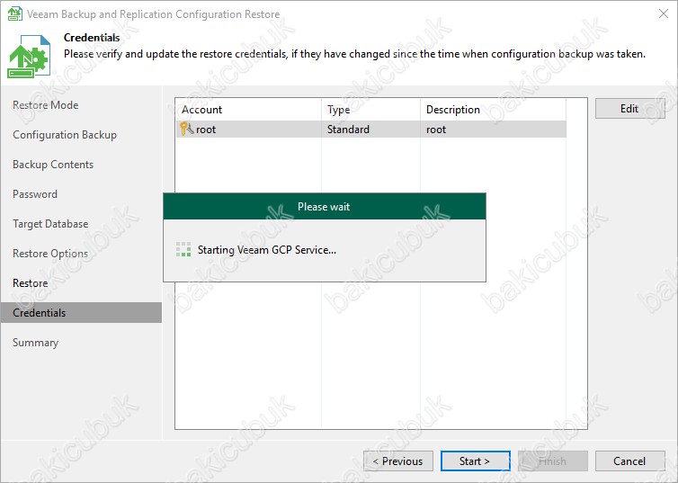Image resolution: width=678 pixels, height=483 pixels.
Task: Click the Start button
Action: (475, 461)
